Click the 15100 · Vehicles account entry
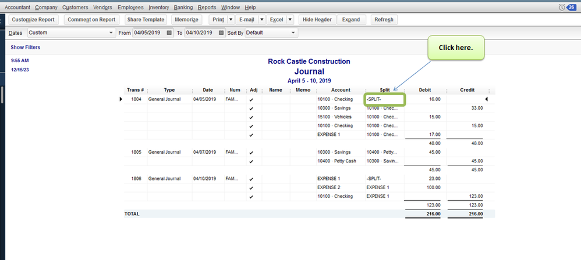581x260 pixels. tap(334, 117)
